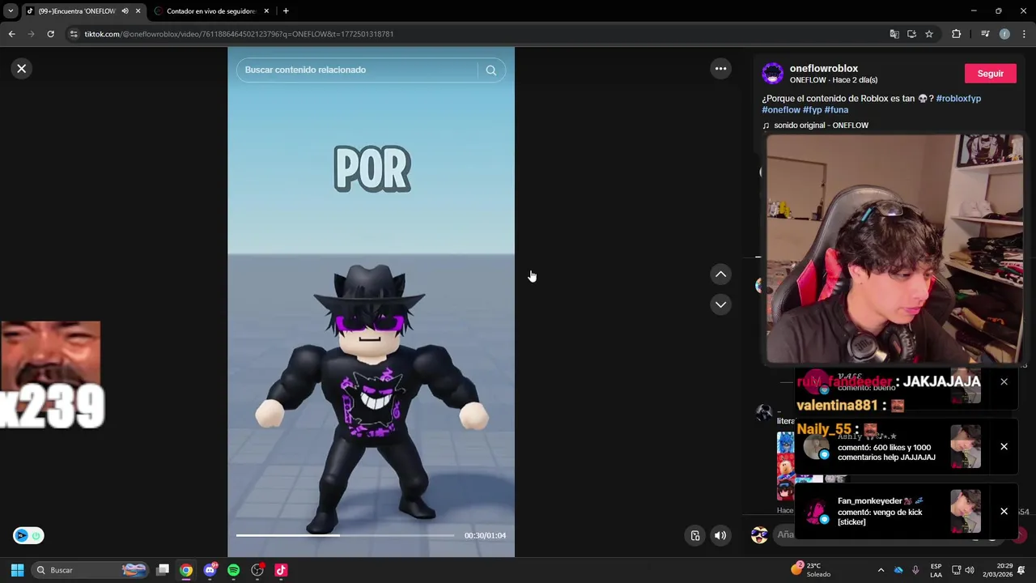Open 'sonido original - ONEFLOW' sound link
The height and width of the screenshot is (583, 1036).
click(821, 126)
